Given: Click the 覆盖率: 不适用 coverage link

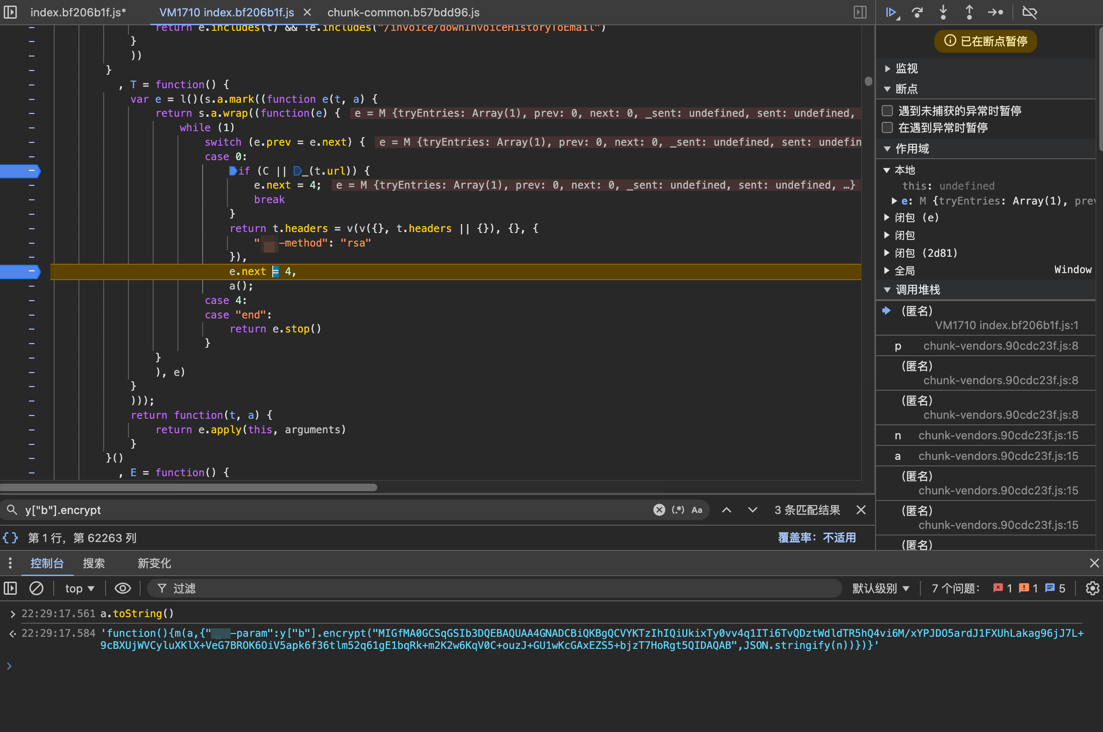Looking at the screenshot, I should click(817, 538).
